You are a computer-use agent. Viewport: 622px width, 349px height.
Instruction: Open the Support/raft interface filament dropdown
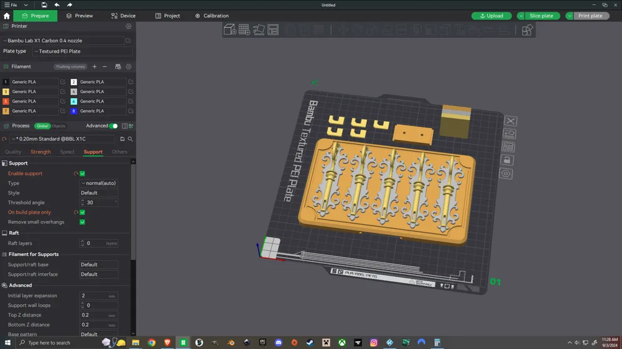(x=99, y=274)
